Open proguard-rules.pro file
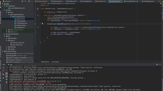Viewport: 163px width, 91px height. pos(15,60)
